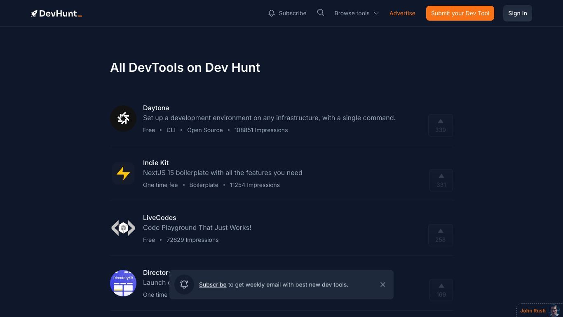This screenshot has height=317, width=563.
Task: Click the 'Free' tag on LiveCodes
Action: [149, 240]
